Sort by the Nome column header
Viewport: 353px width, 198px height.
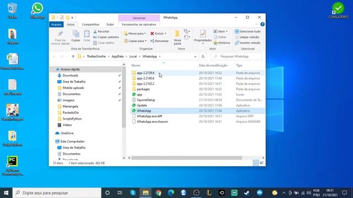click(x=136, y=65)
